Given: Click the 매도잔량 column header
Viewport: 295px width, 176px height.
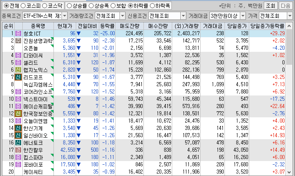Looking at the screenshot, I should pyautogui.click(x=129, y=26).
